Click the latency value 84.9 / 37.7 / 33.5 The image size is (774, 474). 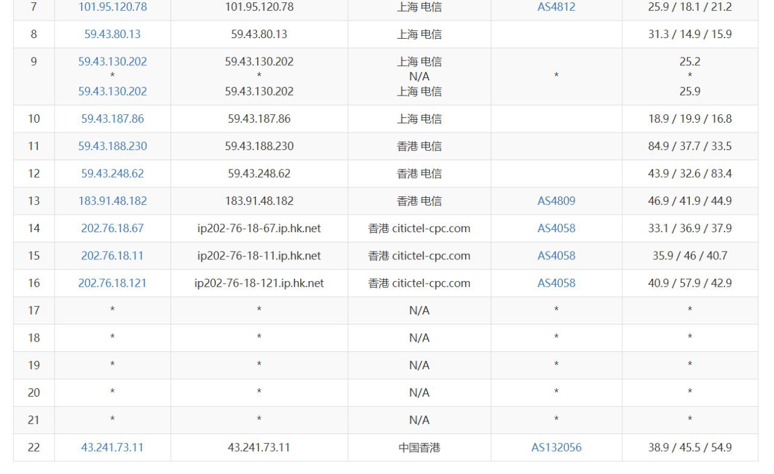(x=690, y=146)
